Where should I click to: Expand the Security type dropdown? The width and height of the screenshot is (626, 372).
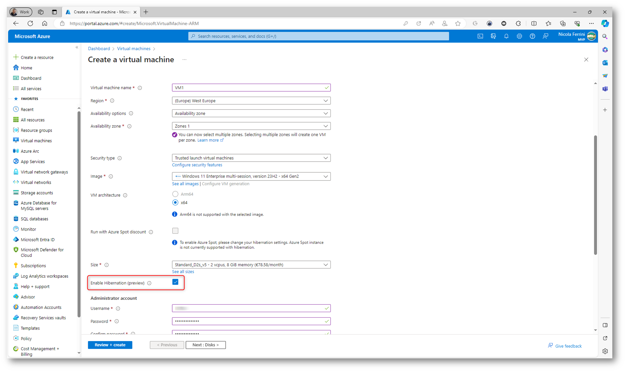(x=251, y=158)
